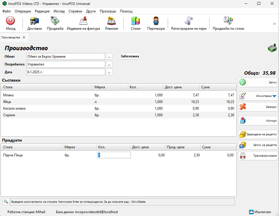The height and width of the screenshot is (216, 279).
Task: Open Партньори person icon
Action: click(x=156, y=21)
